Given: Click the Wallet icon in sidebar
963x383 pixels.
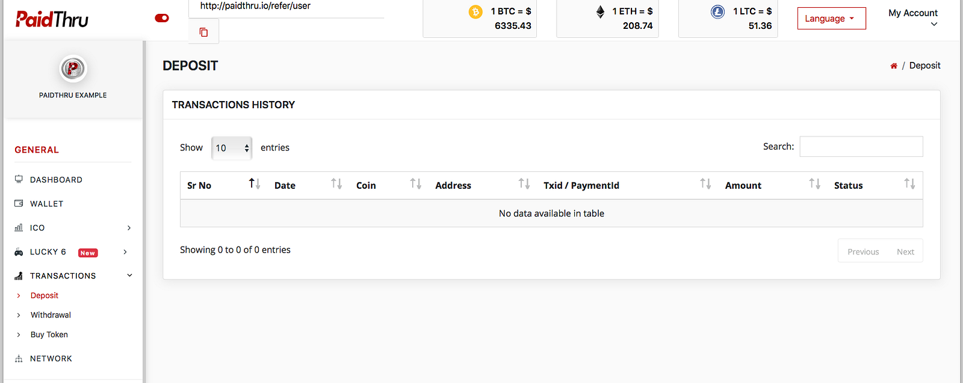Looking at the screenshot, I should pos(19,203).
